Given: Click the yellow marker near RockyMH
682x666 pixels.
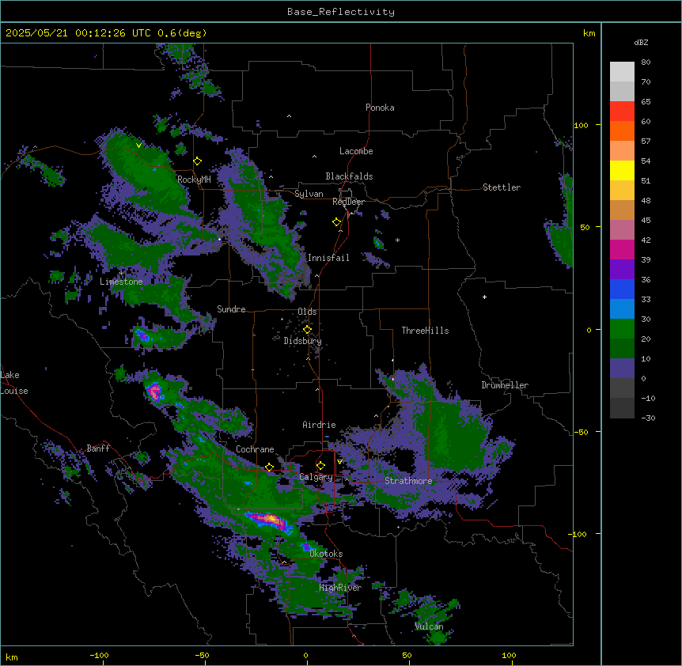Looking at the screenshot, I should pos(197,161).
